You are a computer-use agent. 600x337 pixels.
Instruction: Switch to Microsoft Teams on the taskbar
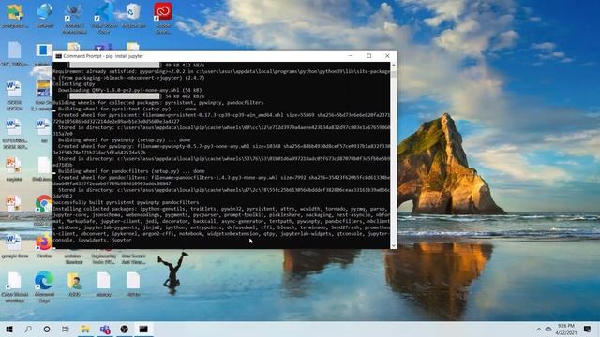[105, 329]
